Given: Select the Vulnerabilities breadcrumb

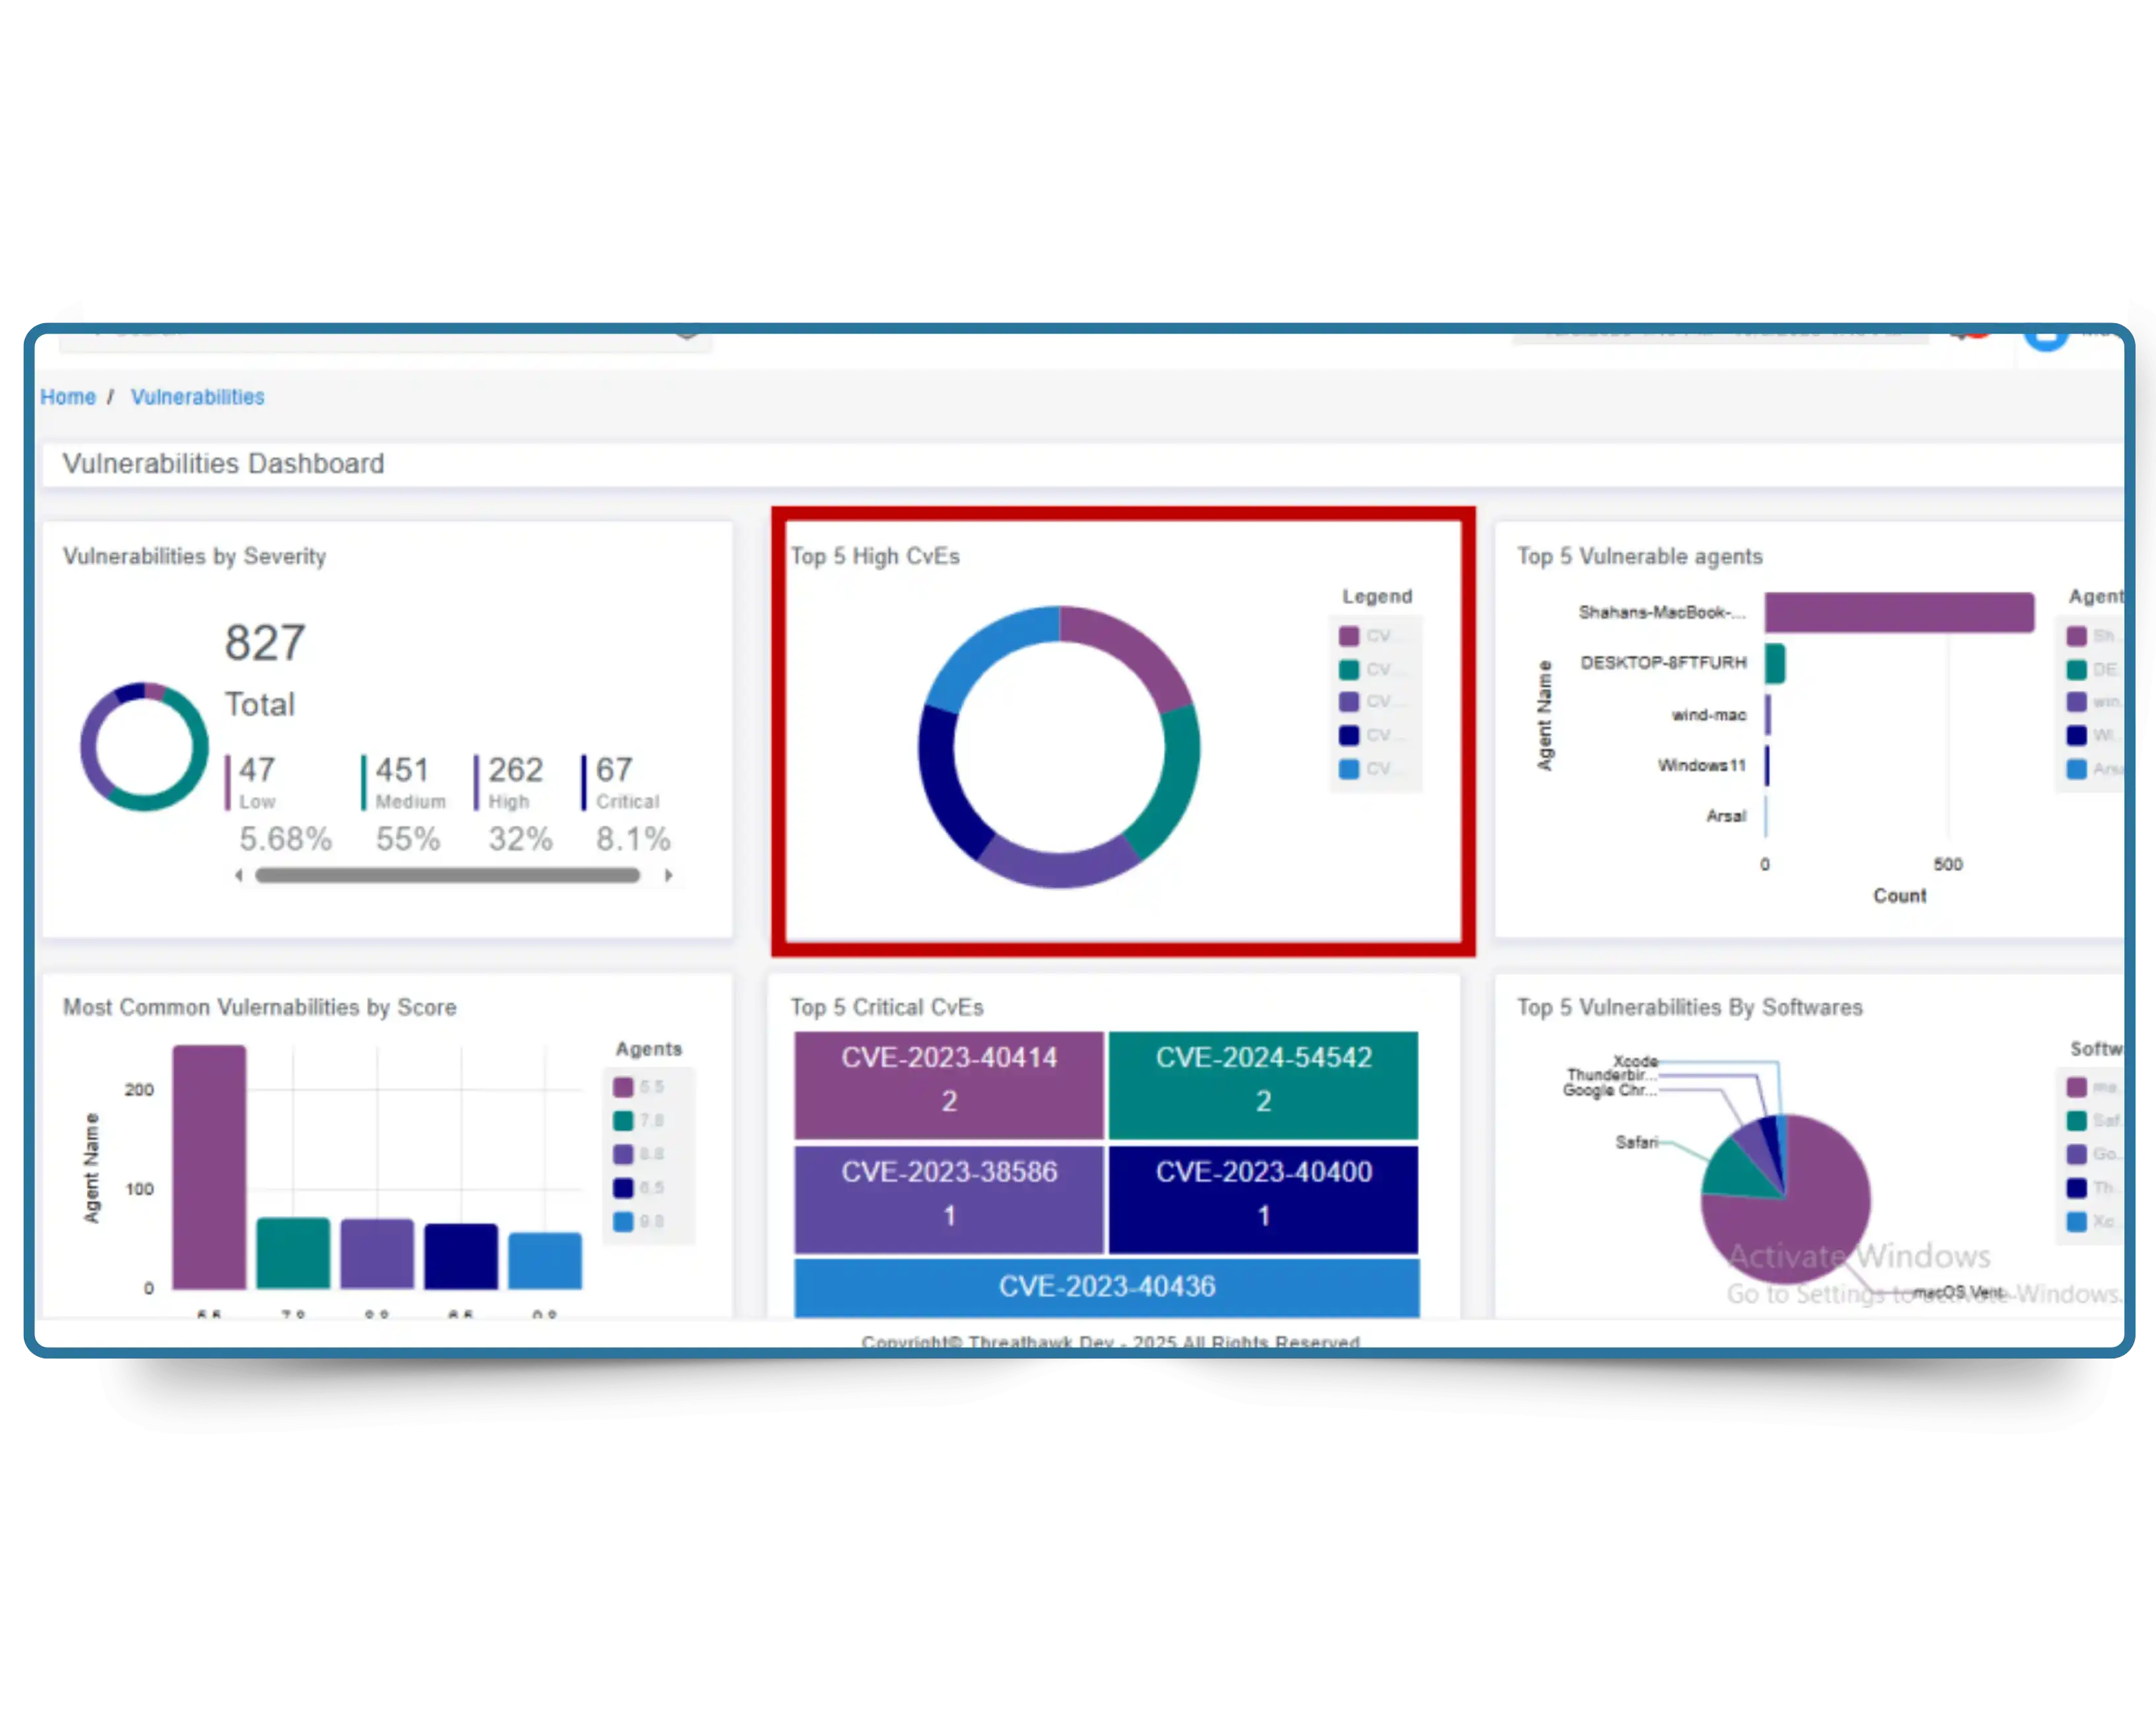Looking at the screenshot, I should pyautogui.click(x=197, y=397).
